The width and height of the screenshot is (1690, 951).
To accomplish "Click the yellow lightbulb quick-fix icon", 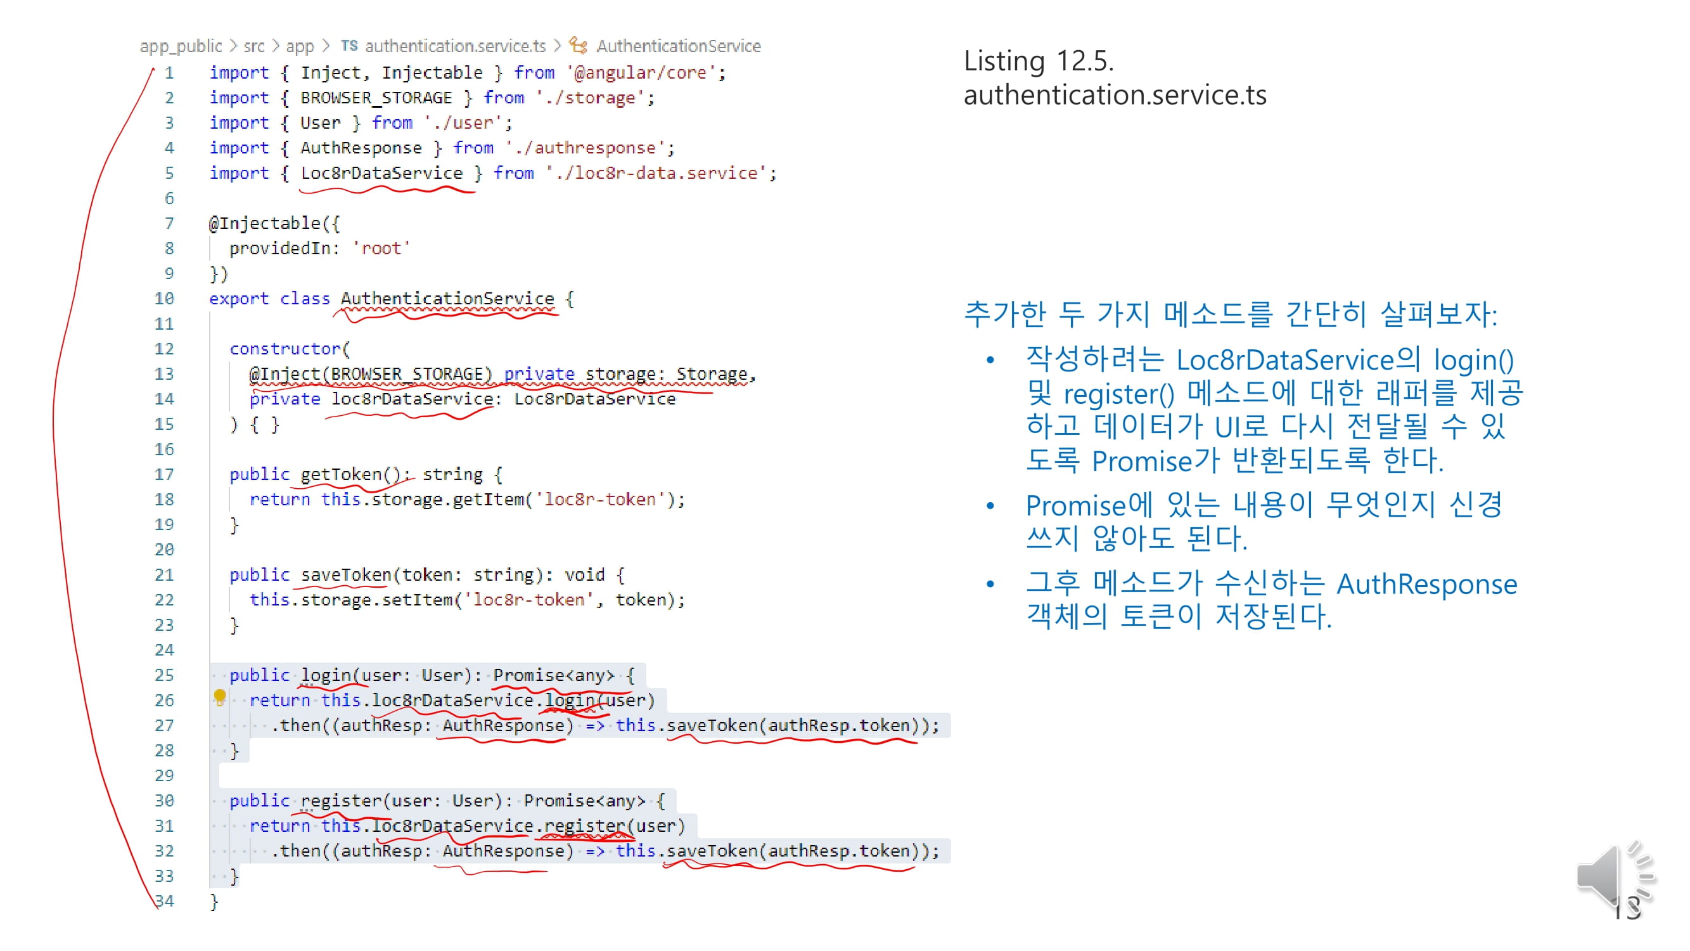I will [220, 696].
